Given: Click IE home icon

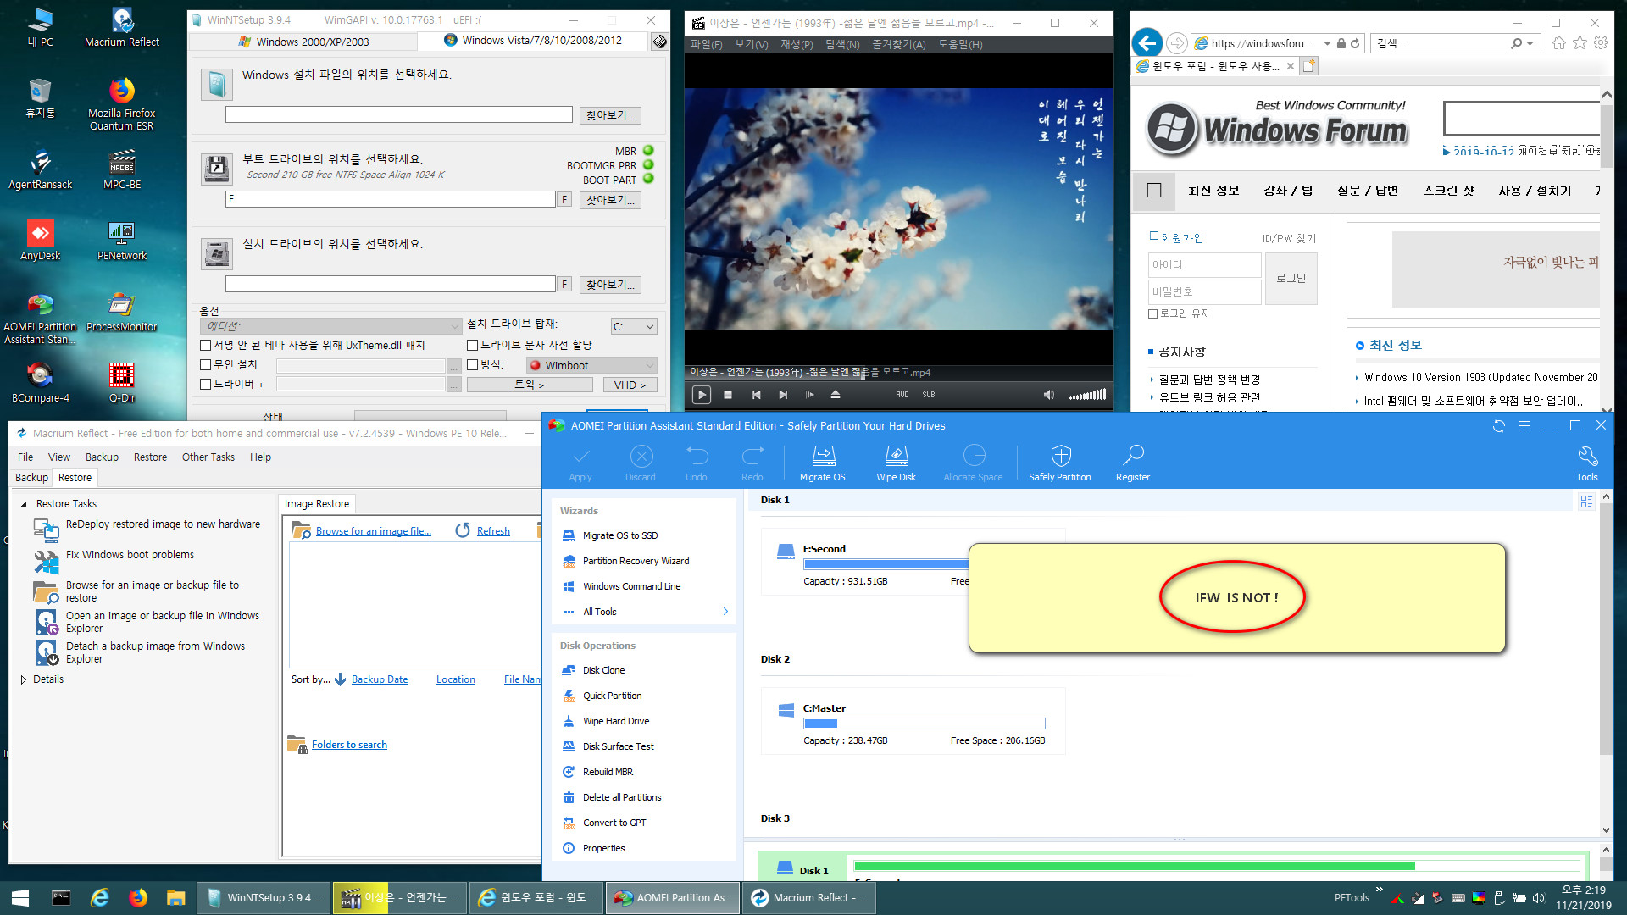Looking at the screenshot, I should click(x=1559, y=43).
